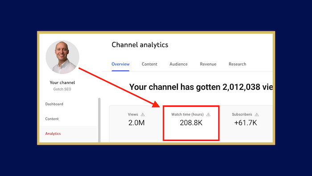Open Dashboard in the sidebar
The height and width of the screenshot is (176, 312).
(x=54, y=104)
